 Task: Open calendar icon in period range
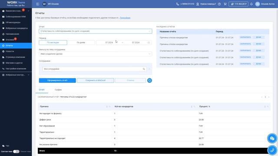(x=149, y=42)
